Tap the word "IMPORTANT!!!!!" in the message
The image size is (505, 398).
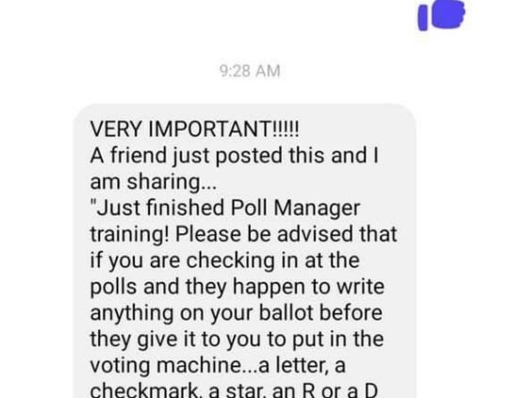[224, 129]
